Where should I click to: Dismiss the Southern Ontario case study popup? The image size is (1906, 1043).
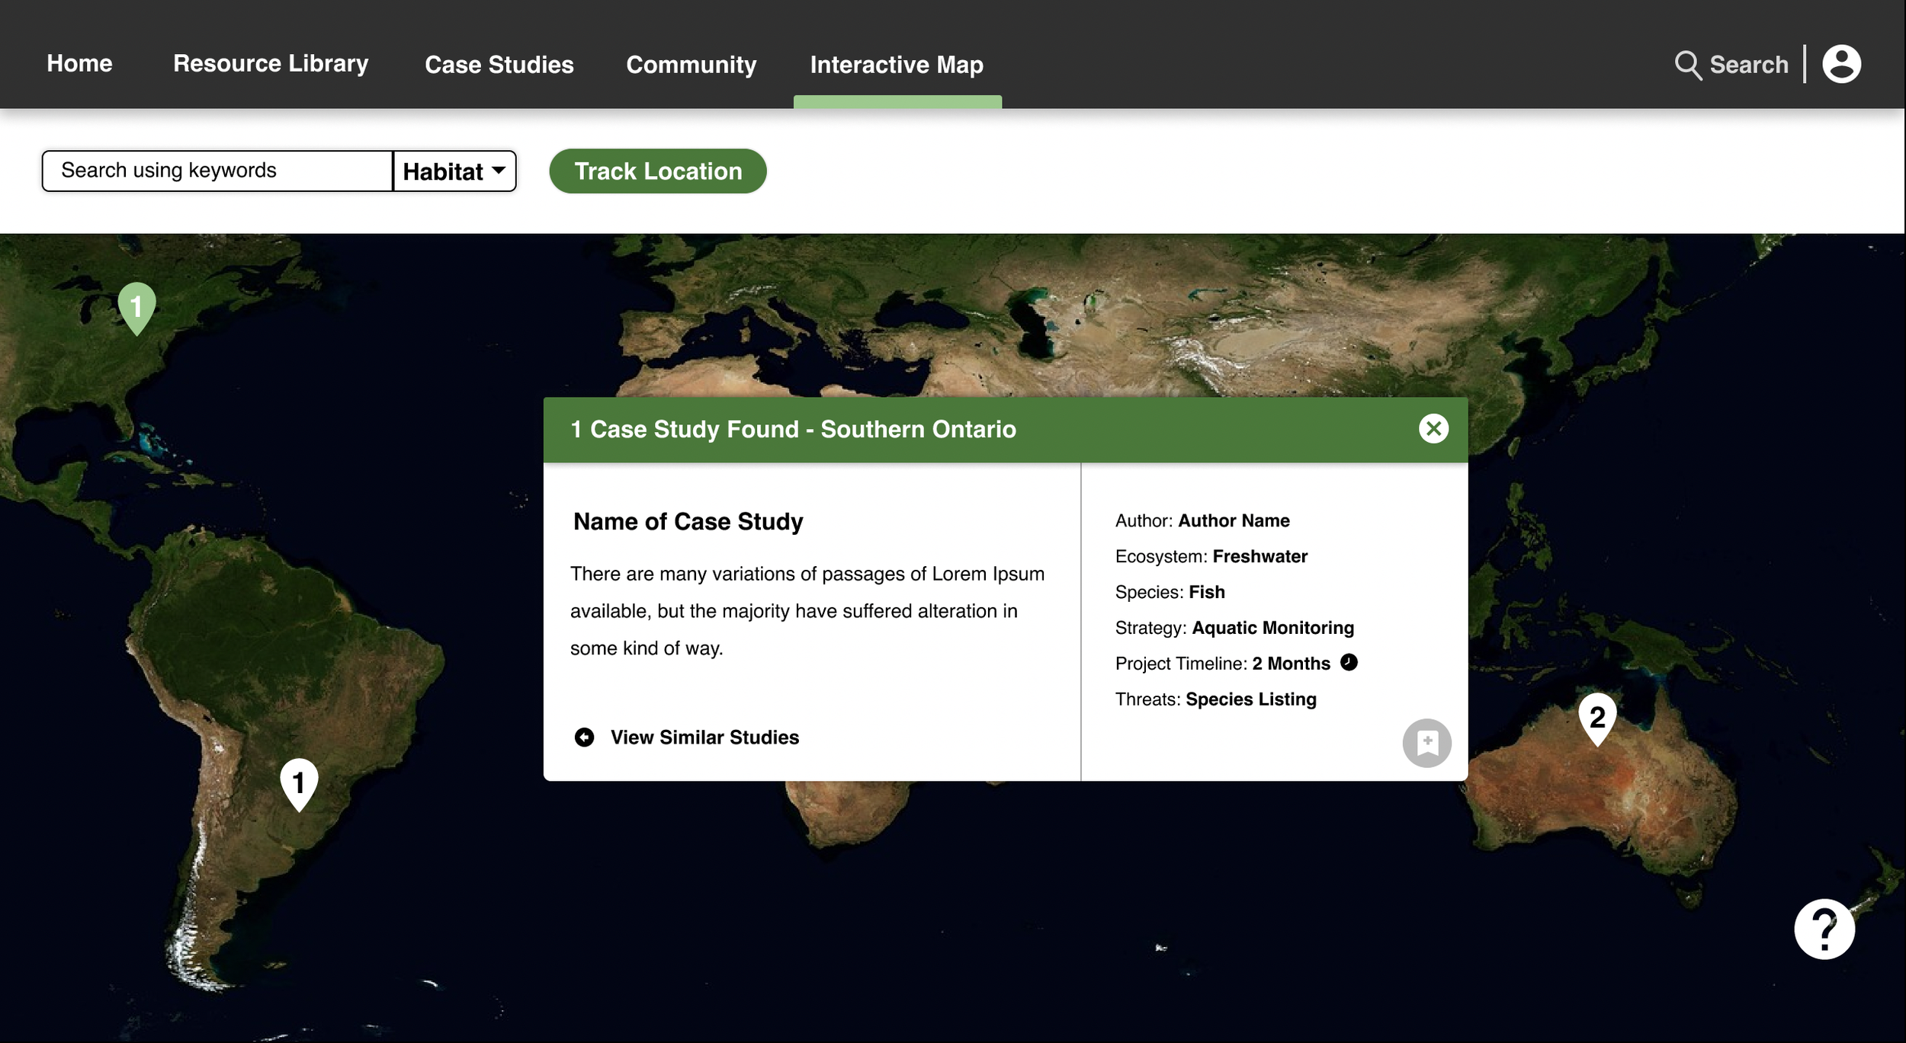pyautogui.click(x=1434, y=428)
